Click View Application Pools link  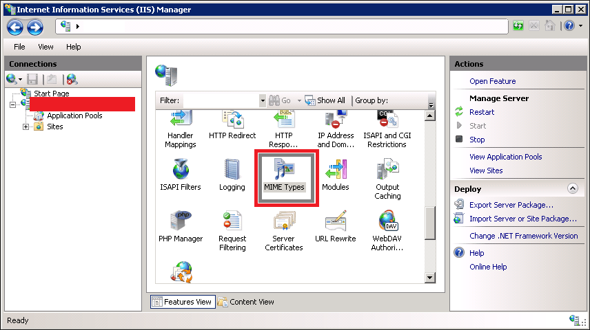pyautogui.click(x=505, y=157)
